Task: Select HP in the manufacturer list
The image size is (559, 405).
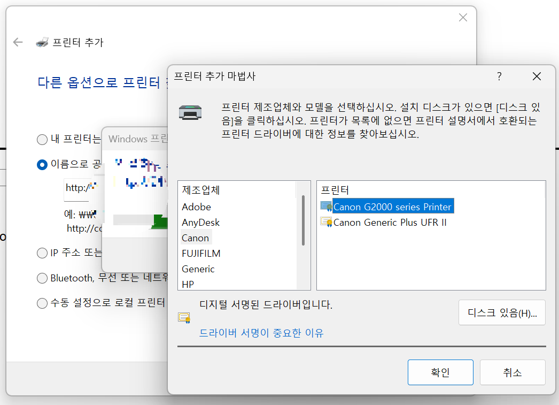Action: click(188, 284)
